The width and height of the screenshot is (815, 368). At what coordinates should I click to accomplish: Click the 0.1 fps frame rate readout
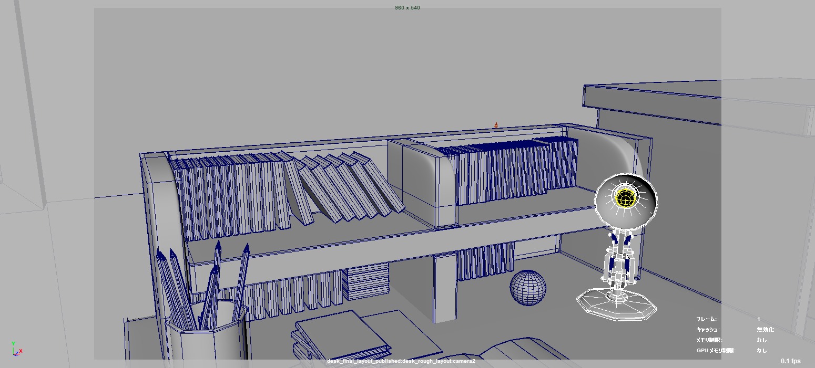pyautogui.click(x=790, y=361)
